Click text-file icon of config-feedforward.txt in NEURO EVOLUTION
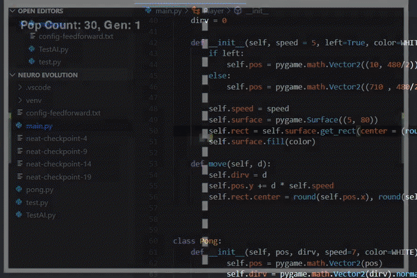Screen dimensions: 417x278 pos(20,113)
